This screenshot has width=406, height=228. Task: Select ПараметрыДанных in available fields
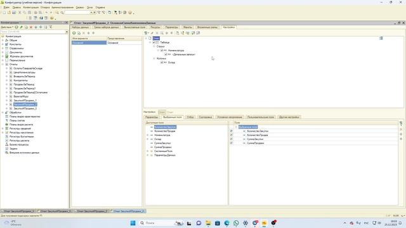(x=165, y=155)
